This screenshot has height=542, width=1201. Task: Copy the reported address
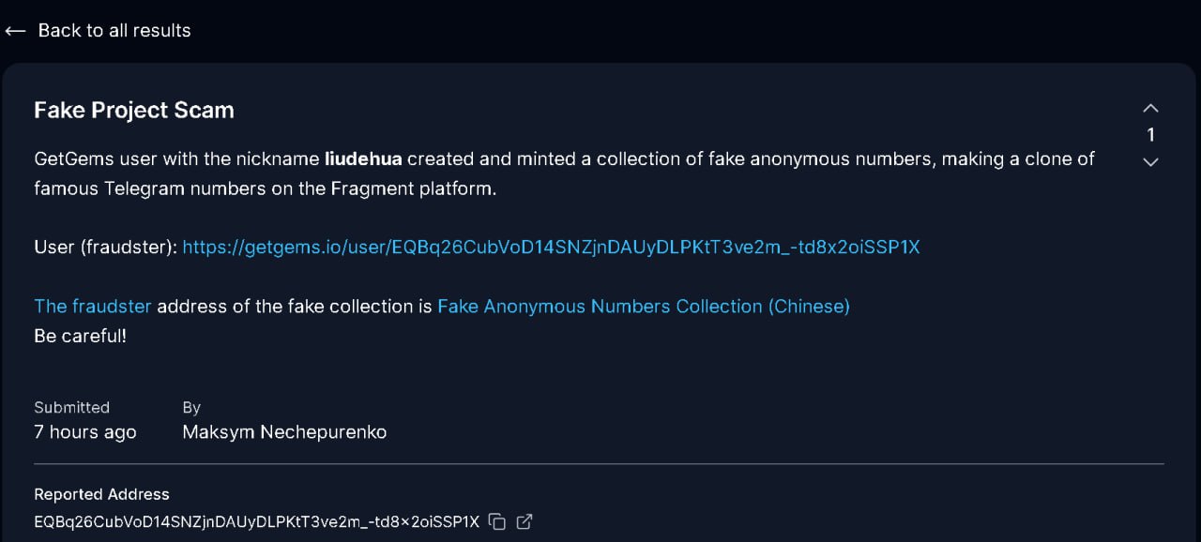pos(497,521)
